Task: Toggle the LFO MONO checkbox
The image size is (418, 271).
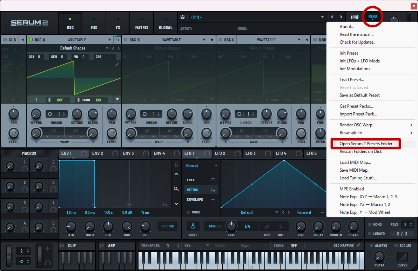Action: coord(188,212)
